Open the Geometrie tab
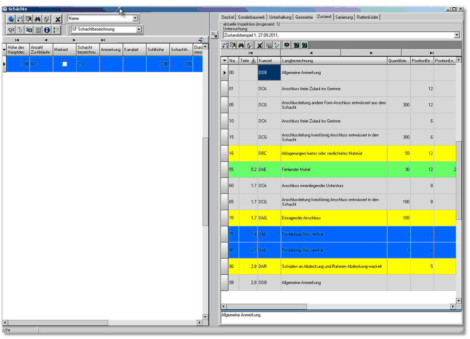Viewport: 470px width, 339px height. [304, 17]
